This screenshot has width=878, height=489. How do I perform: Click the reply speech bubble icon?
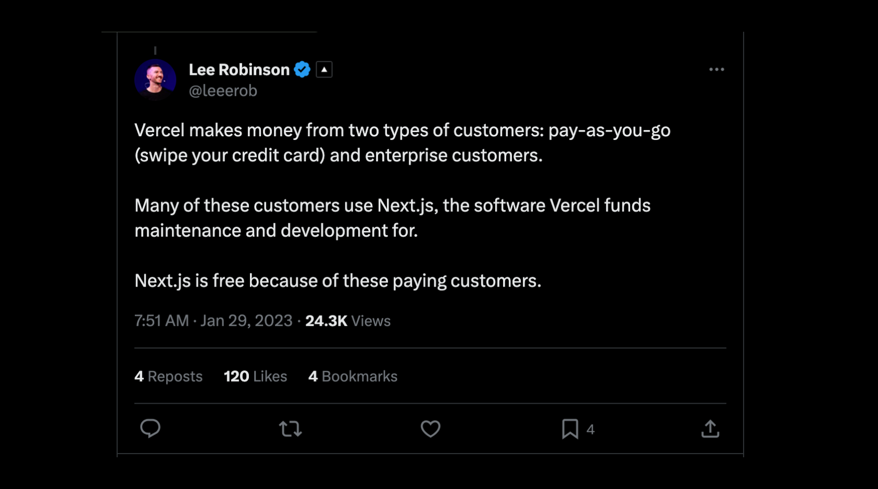[x=150, y=429]
